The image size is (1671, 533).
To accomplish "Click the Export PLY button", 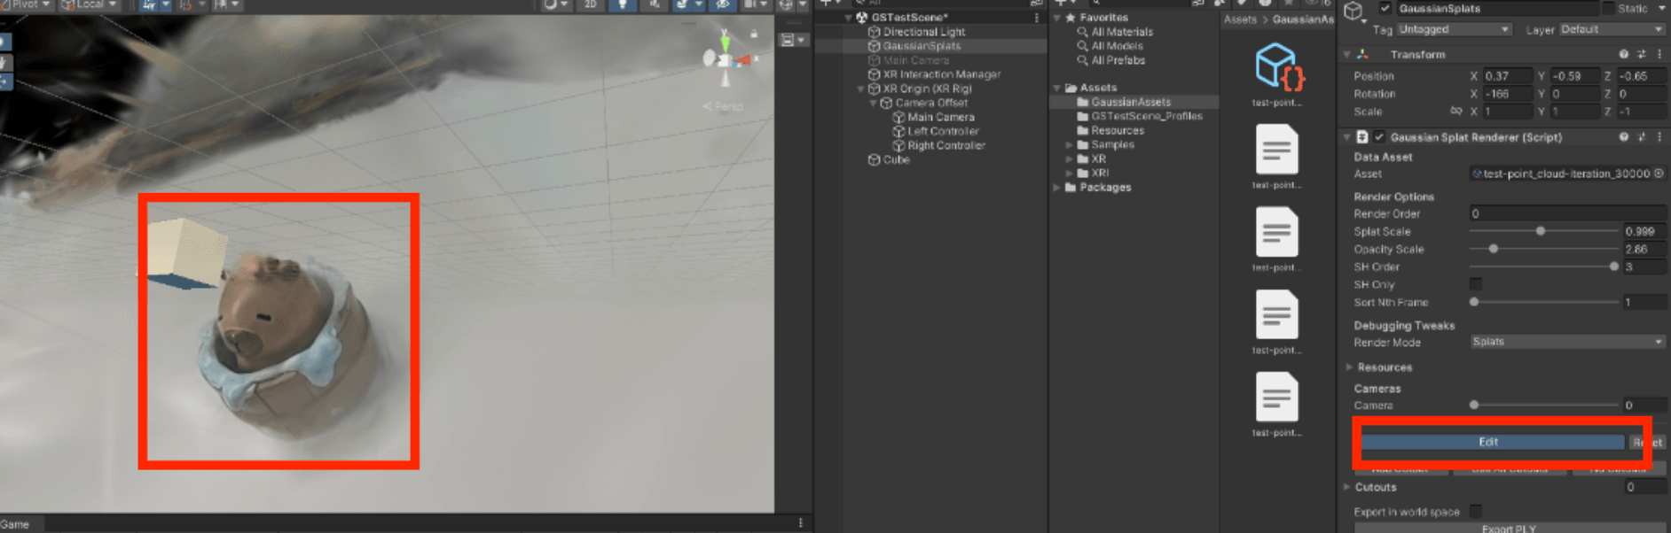I will point(1509,529).
